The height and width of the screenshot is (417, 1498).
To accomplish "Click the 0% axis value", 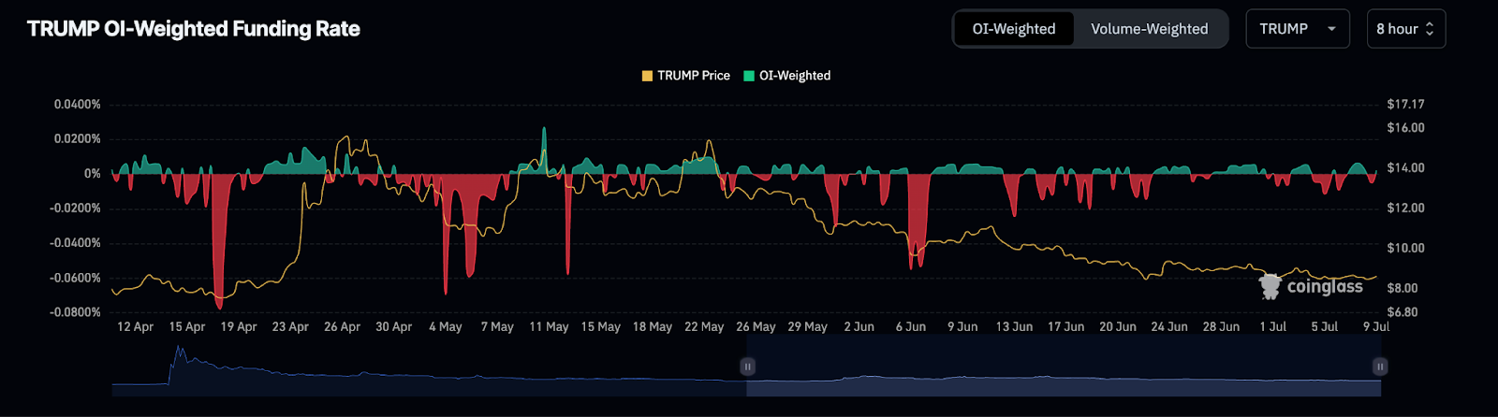I will [x=92, y=173].
